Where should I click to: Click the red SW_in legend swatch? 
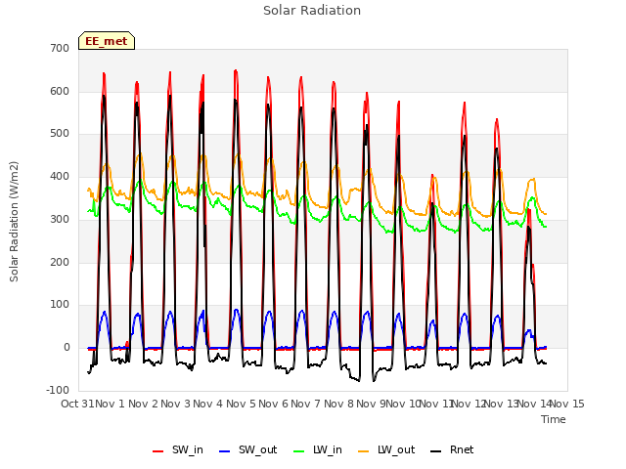[x=158, y=451]
